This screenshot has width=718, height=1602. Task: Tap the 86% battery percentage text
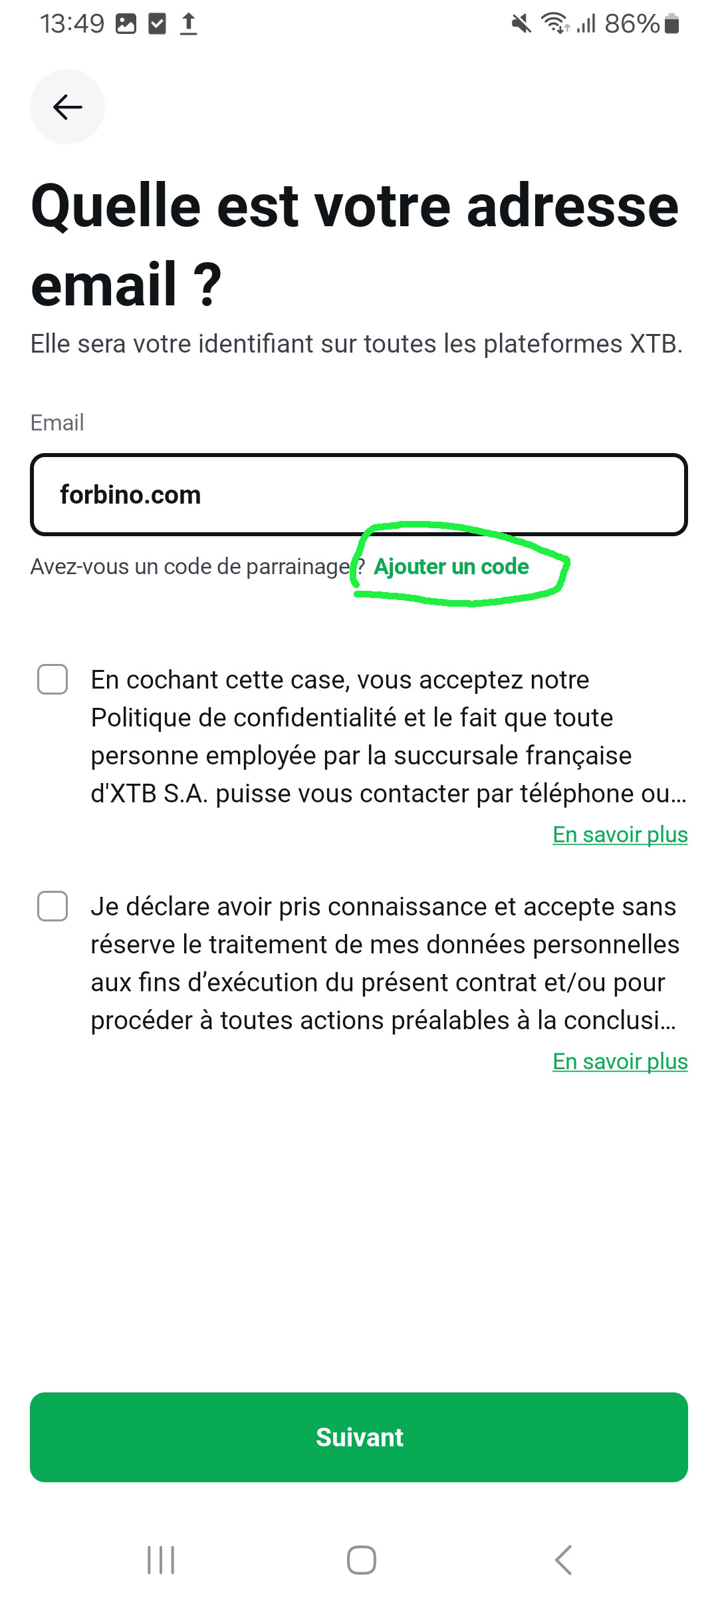click(x=632, y=25)
